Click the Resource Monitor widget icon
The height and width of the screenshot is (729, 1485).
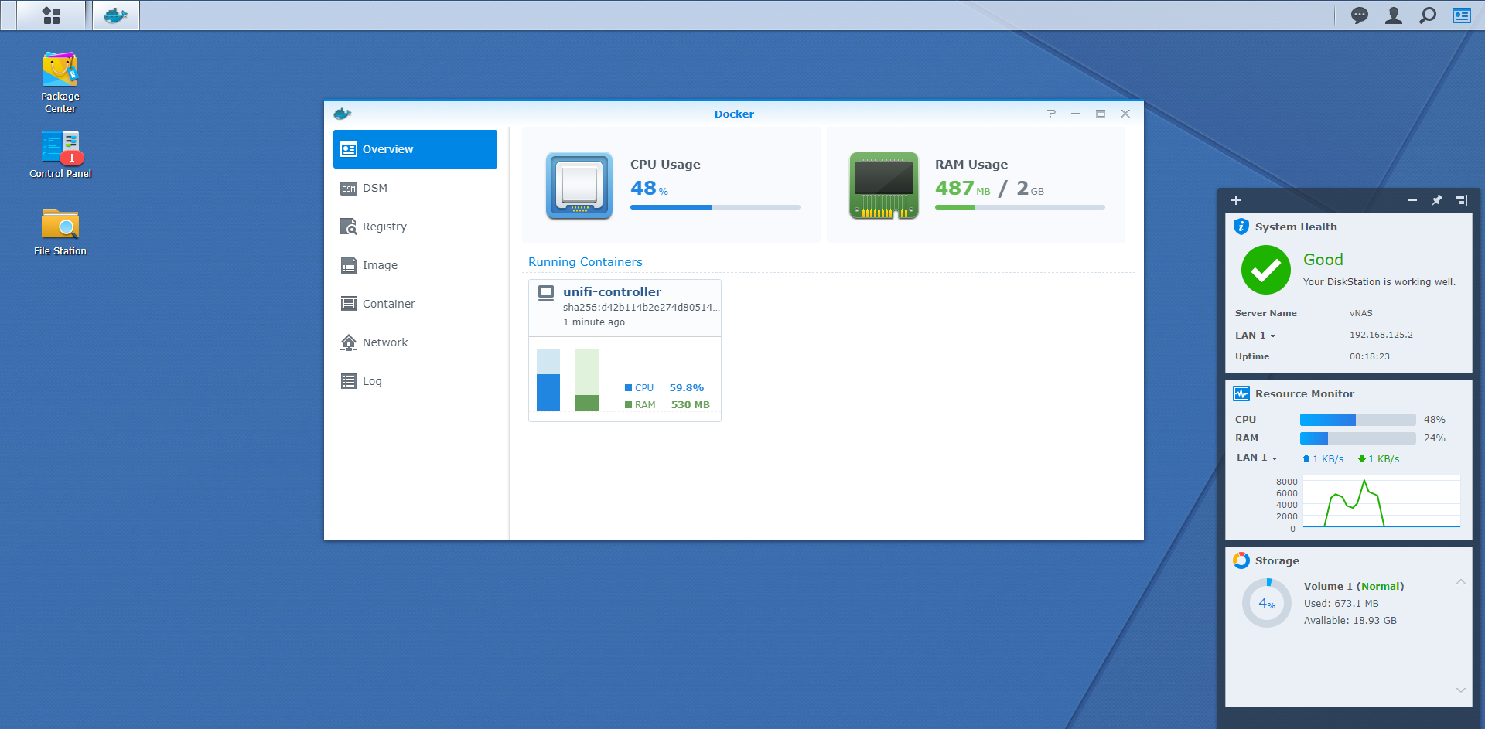click(x=1241, y=393)
